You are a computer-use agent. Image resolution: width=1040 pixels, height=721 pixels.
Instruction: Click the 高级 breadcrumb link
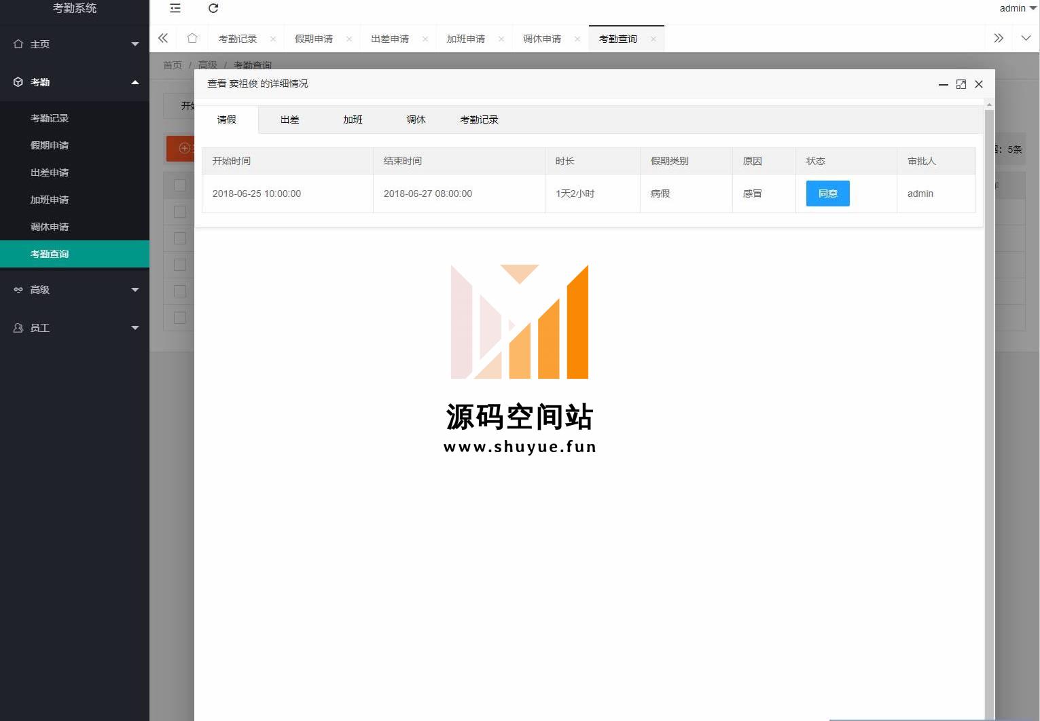pyautogui.click(x=208, y=65)
